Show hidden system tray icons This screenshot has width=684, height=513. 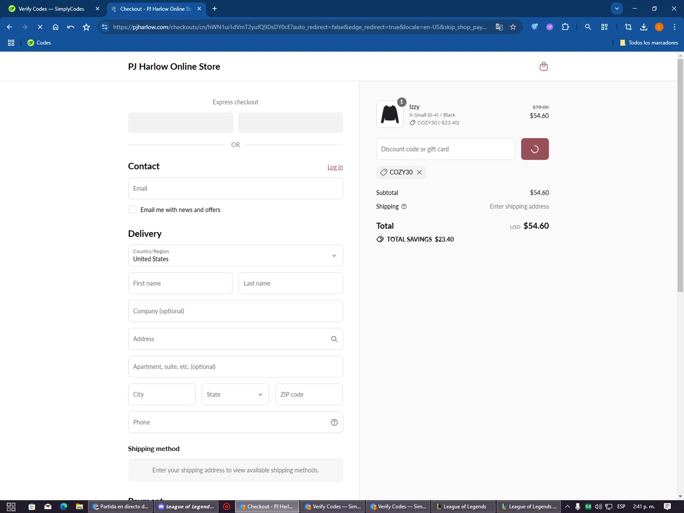pos(567,507)
